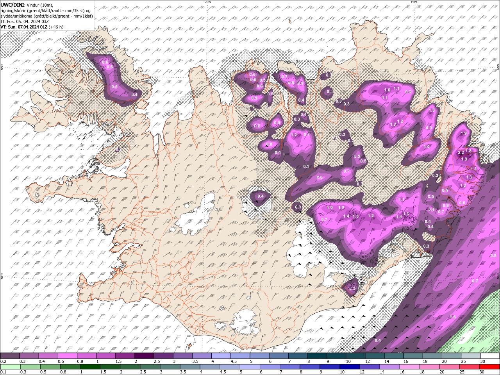Click the dark purple 0.2 swatch in the upper legend row
Viewport: 500px width, 375px height.
click(10, 356)
